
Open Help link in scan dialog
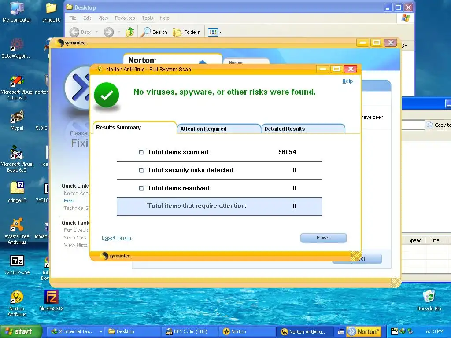point(347,81)
